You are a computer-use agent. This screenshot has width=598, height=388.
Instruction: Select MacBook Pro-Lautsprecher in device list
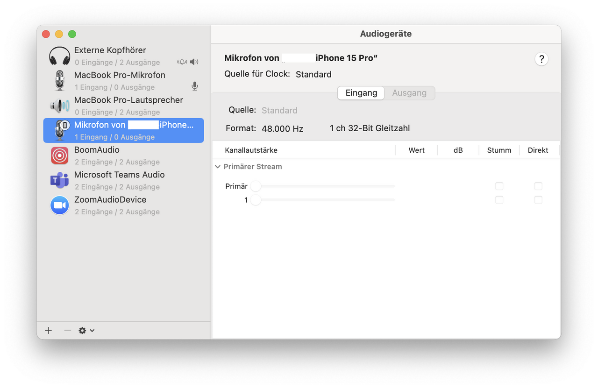(x=124, y=106)
